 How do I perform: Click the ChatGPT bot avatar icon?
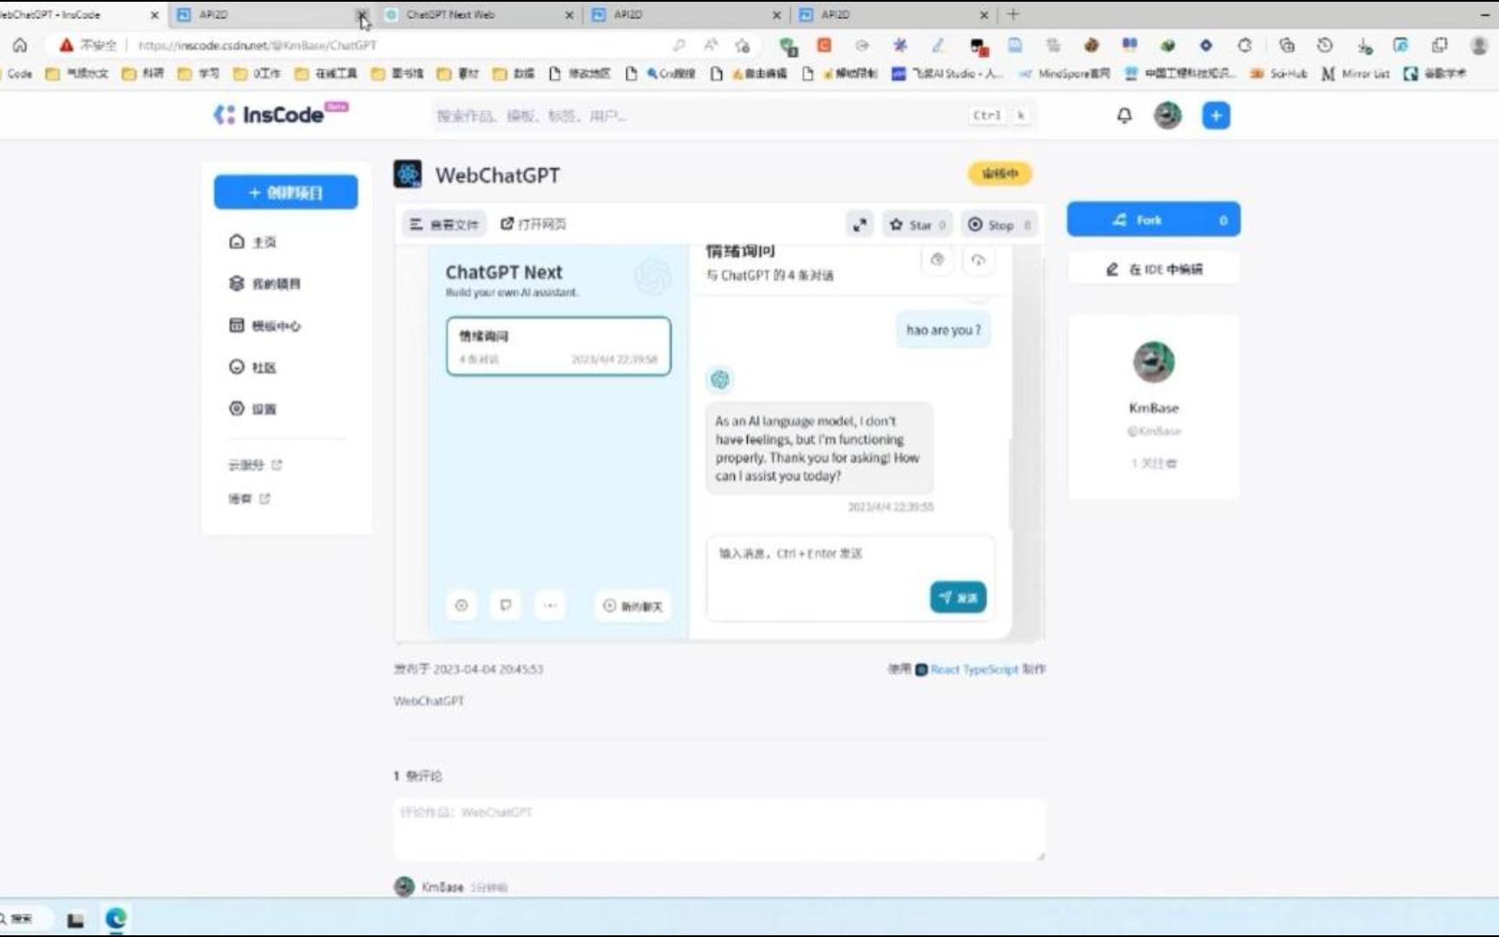point(720,379)
